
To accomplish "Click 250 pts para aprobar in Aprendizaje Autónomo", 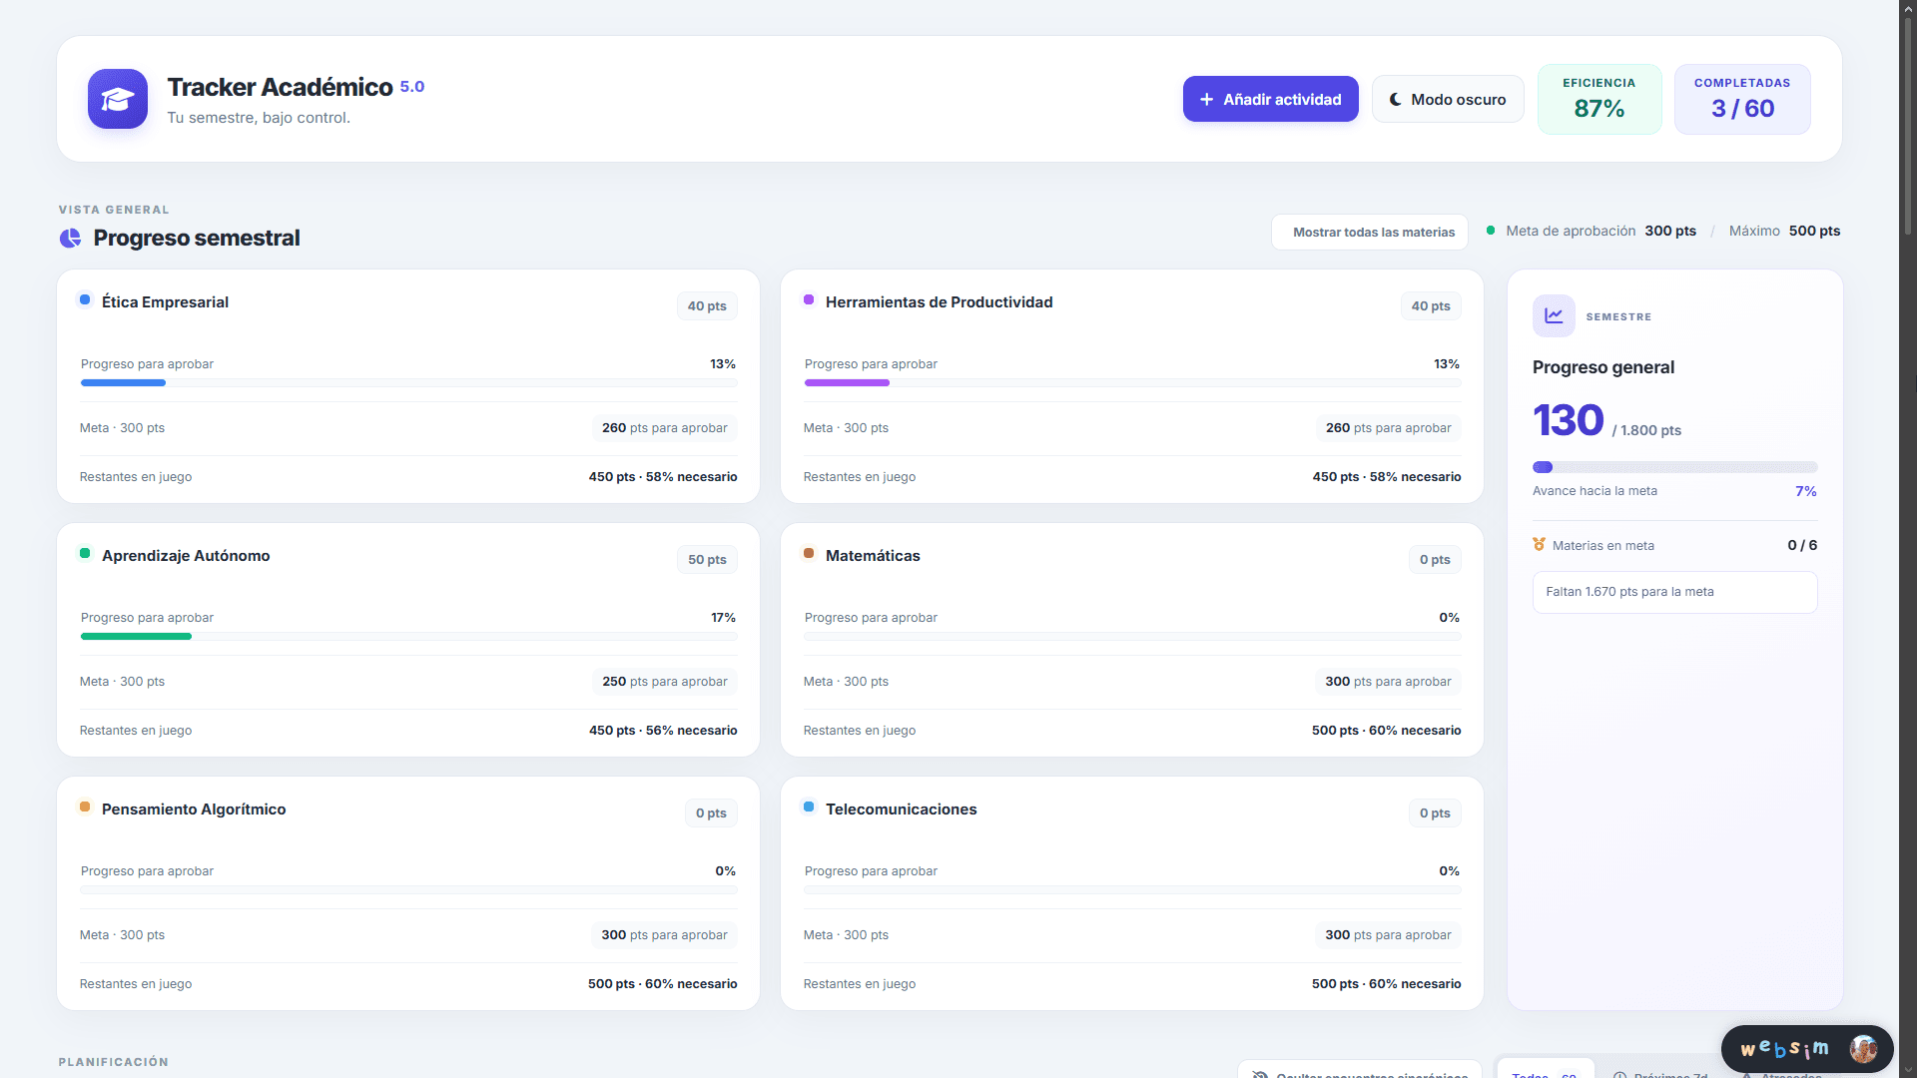I will tap(664, 682).
